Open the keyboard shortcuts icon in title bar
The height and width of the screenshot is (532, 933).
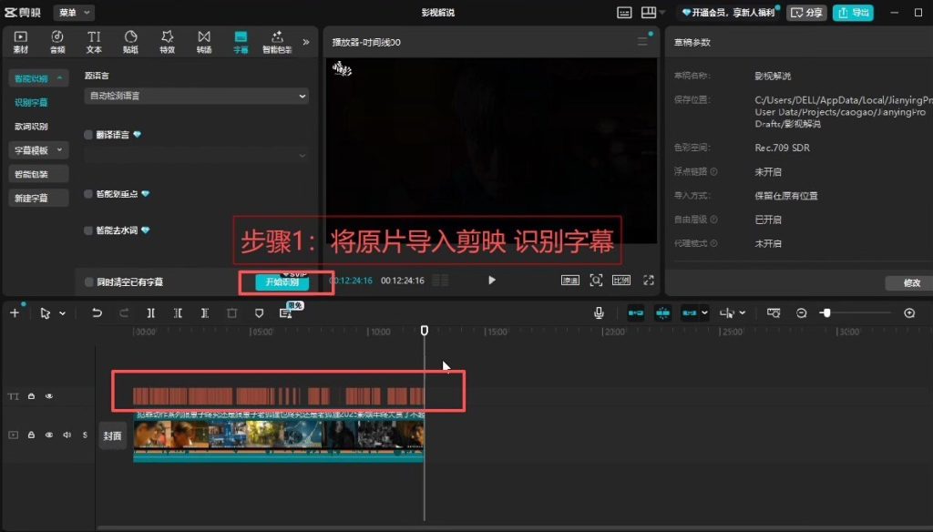[624, 13]
